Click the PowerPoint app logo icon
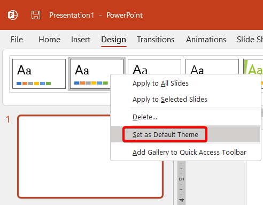Image resolution: width=263 pixels, height=205 pixels. tap(13, 15)
